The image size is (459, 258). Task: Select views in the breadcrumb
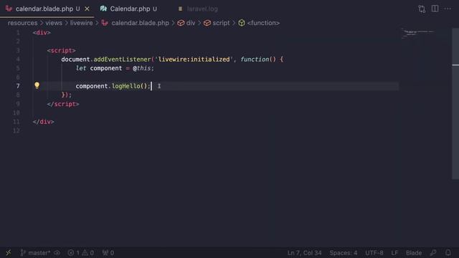[x=54, y=23]
